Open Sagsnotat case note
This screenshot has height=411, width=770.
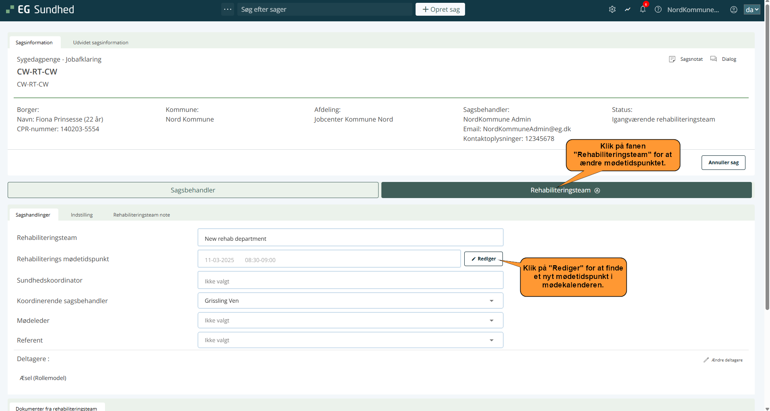[686, 59]
